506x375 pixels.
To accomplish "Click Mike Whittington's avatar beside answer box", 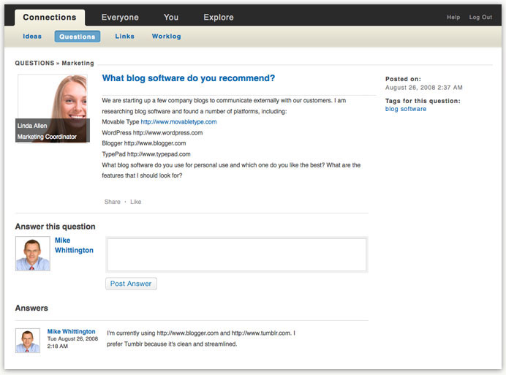I will pyautogui.click(x=33, y=254).
